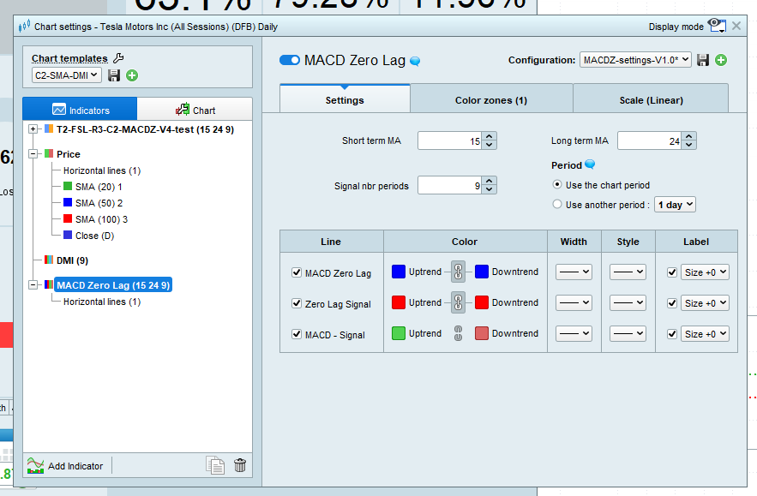Select SMA (50) 2 in tree

pyautogui.click(x=99, y=203)
